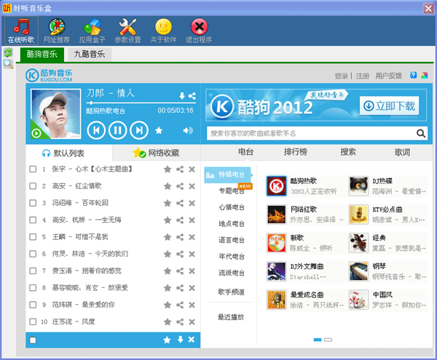Go back to the previous track
The image size is (437, 360).
[95, 130]
